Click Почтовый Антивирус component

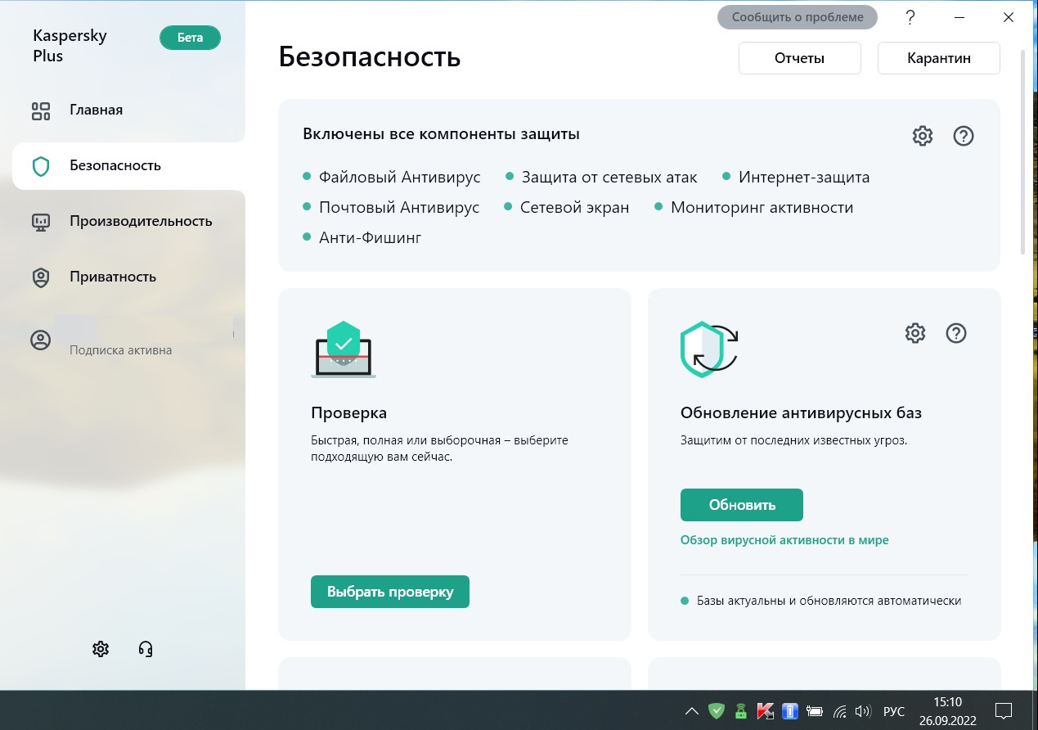(391, 207)
